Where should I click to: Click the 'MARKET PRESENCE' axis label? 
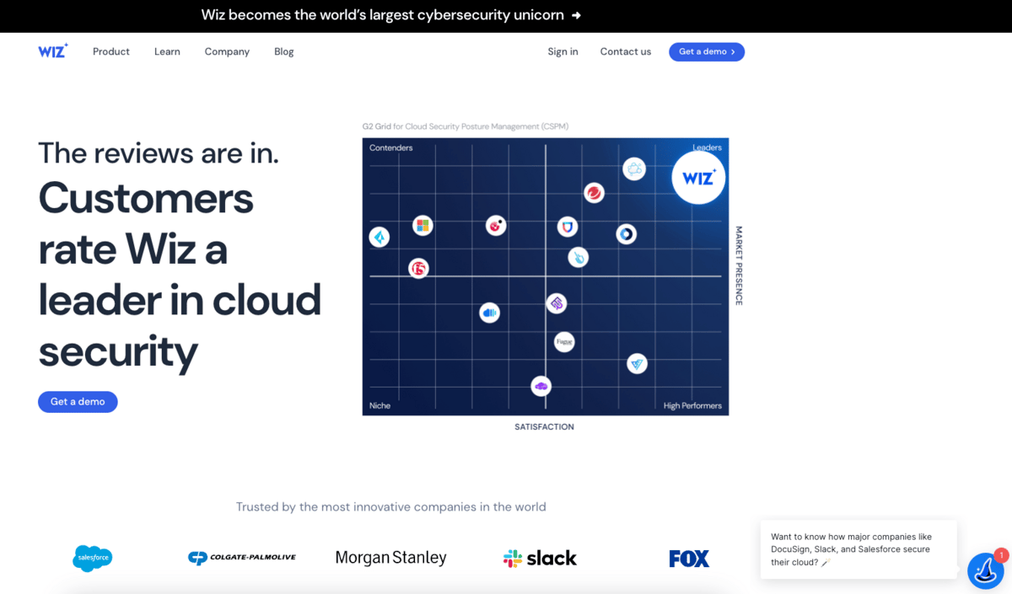tap(739, 265)
